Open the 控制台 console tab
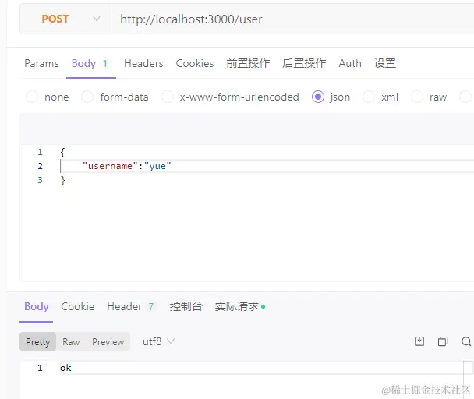474x399 pixels. coord(186,306)
